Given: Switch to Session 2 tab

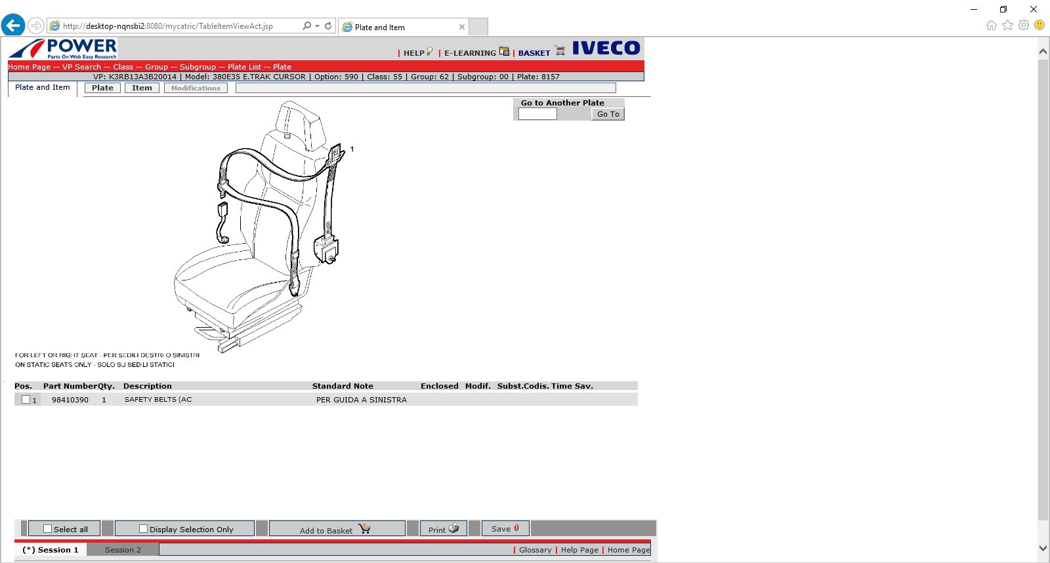Looking at the screenshot, I should [123, 550].
